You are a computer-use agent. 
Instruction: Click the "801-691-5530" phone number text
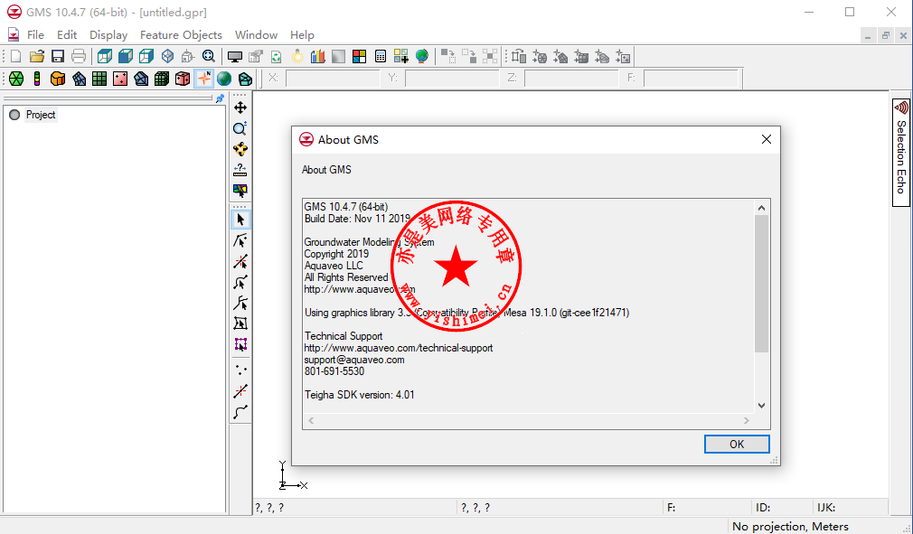pos(334,371)
